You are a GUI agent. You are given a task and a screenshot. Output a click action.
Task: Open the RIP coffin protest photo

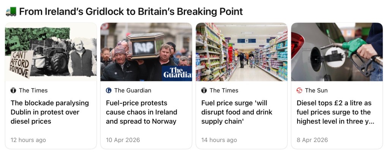point(146,52)
